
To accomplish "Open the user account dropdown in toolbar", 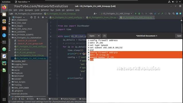I will [95, 13].
